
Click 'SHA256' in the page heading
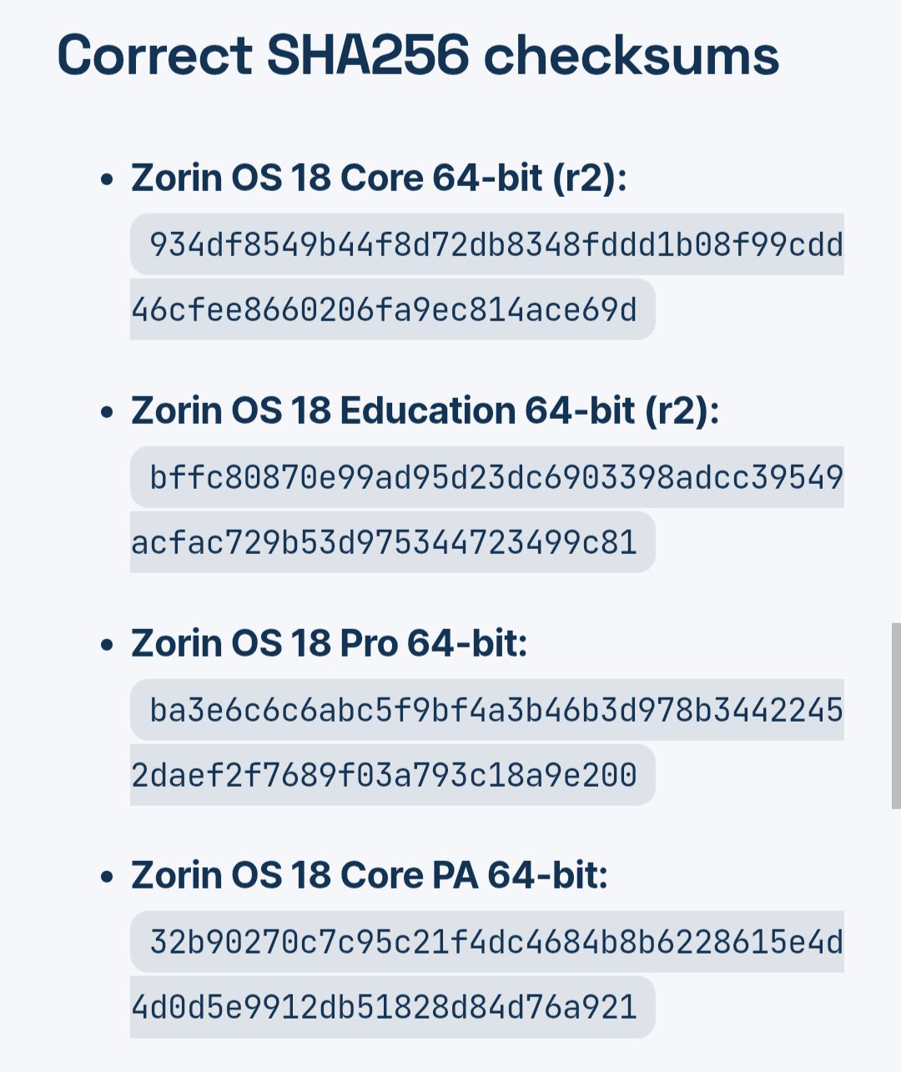point(368,56)
